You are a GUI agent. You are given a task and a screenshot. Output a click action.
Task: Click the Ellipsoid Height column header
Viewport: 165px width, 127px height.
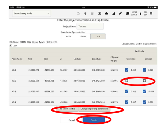pyautogui.click(x=114, y=59)
